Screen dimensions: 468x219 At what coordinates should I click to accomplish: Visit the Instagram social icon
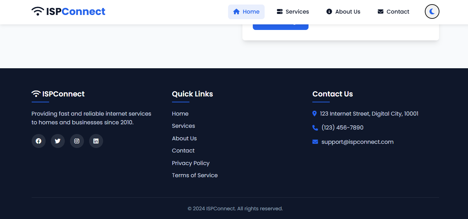point(77,141)
